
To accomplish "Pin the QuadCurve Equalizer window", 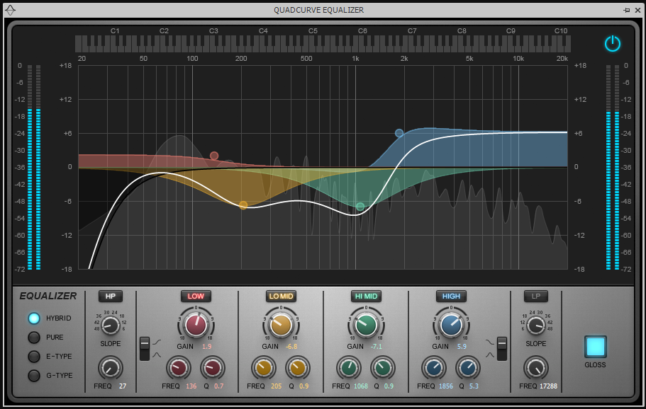I will click(x=627, y=11).
